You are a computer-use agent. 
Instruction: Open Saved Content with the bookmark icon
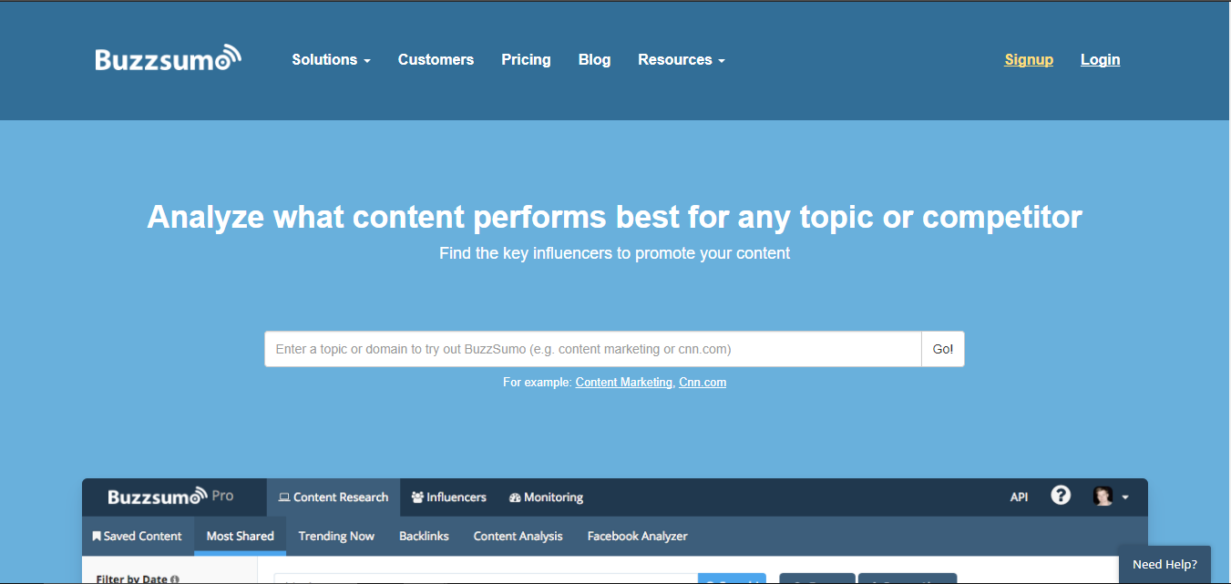(x=138, y=537)
